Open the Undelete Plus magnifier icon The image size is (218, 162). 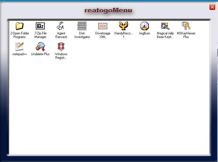pyautogui.click(x=40, y=47)
